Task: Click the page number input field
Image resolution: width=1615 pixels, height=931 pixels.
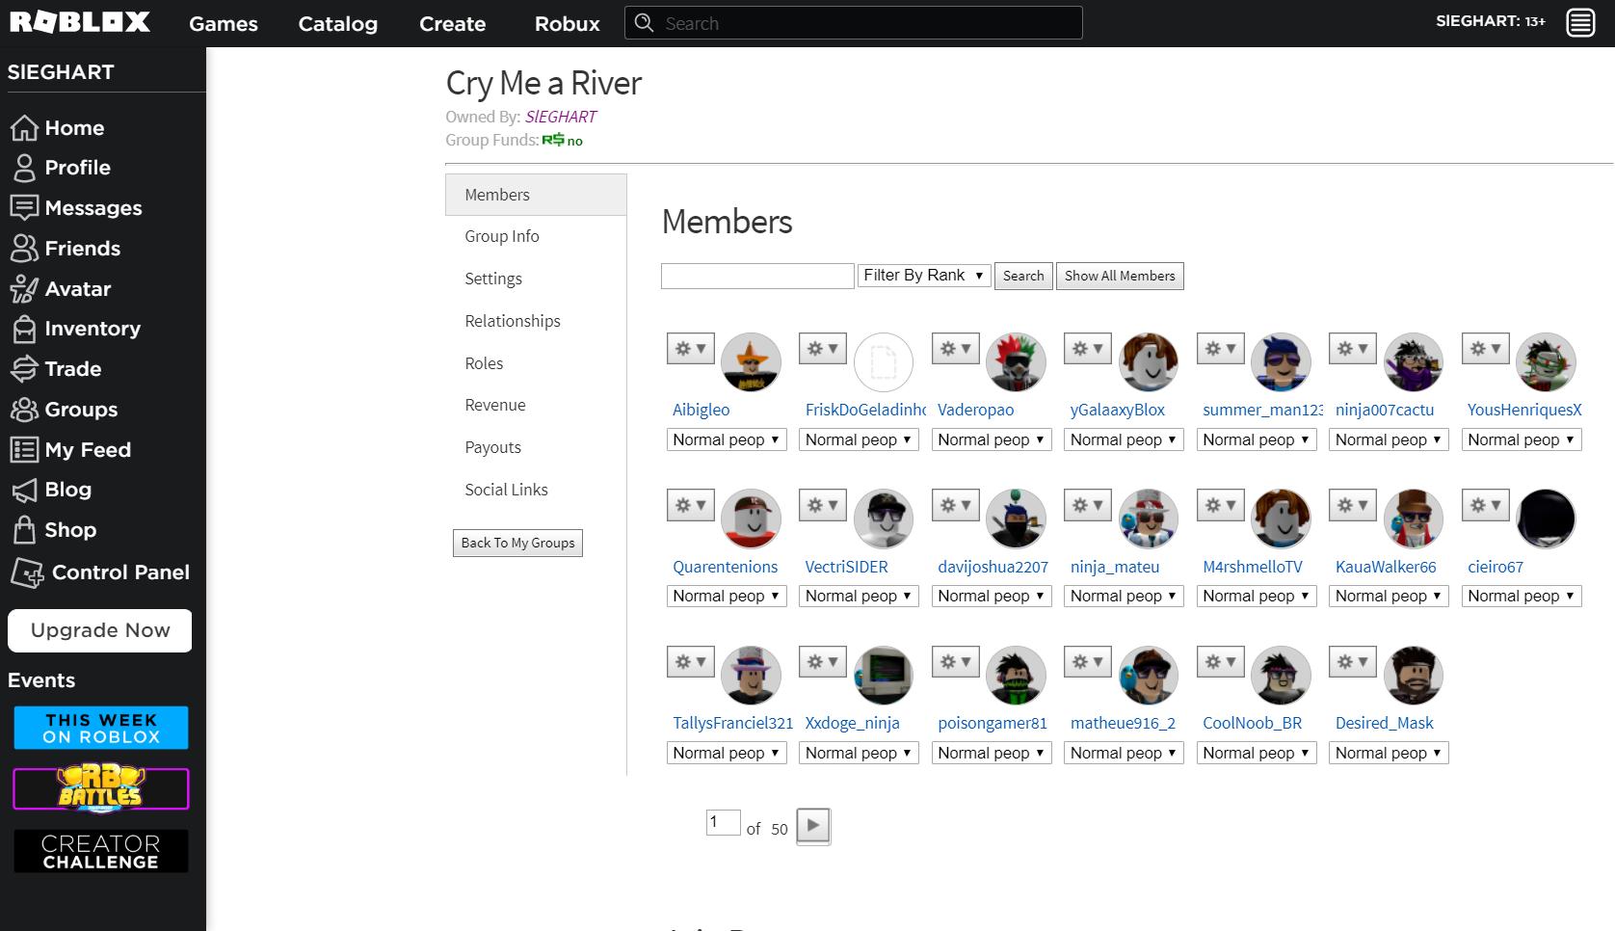Action: point(723,822)
